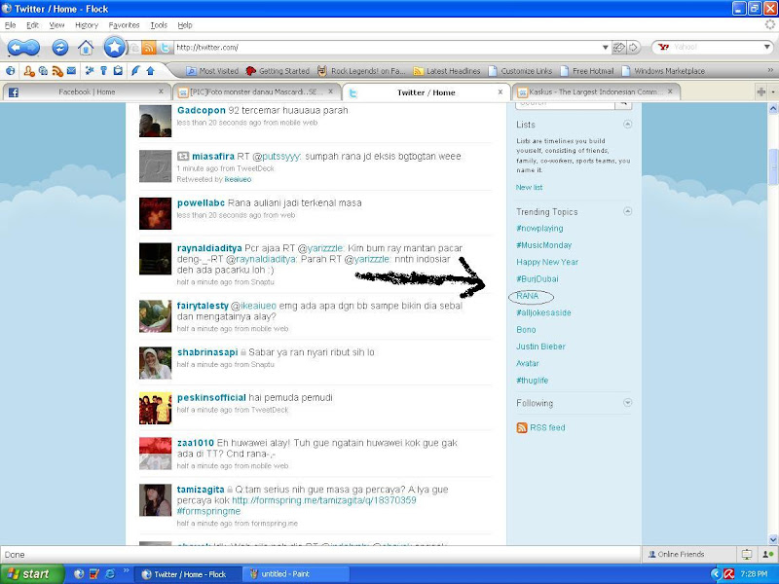Open the Favorites menu
Viewport: 779px width, 584px height.
(x=124, y=25)
